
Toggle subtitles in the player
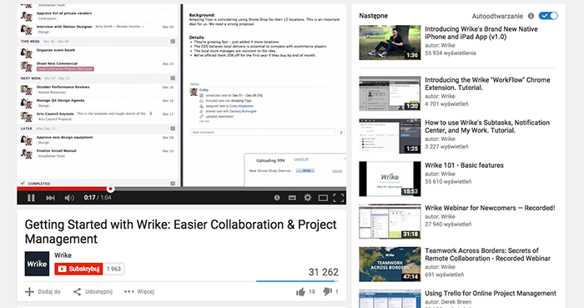(292, 198)
